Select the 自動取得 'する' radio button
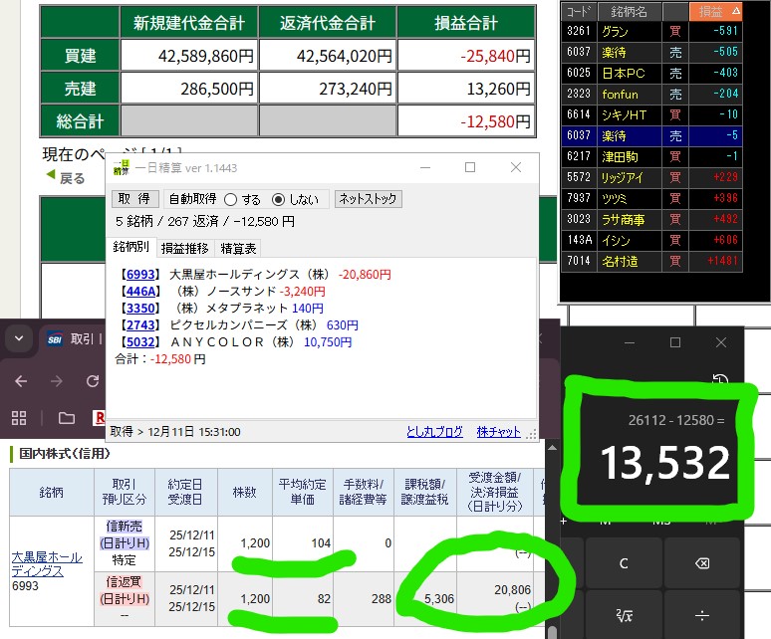Viewport: 771px width, 639px height. pyautogui.click(x=231, y=199)
